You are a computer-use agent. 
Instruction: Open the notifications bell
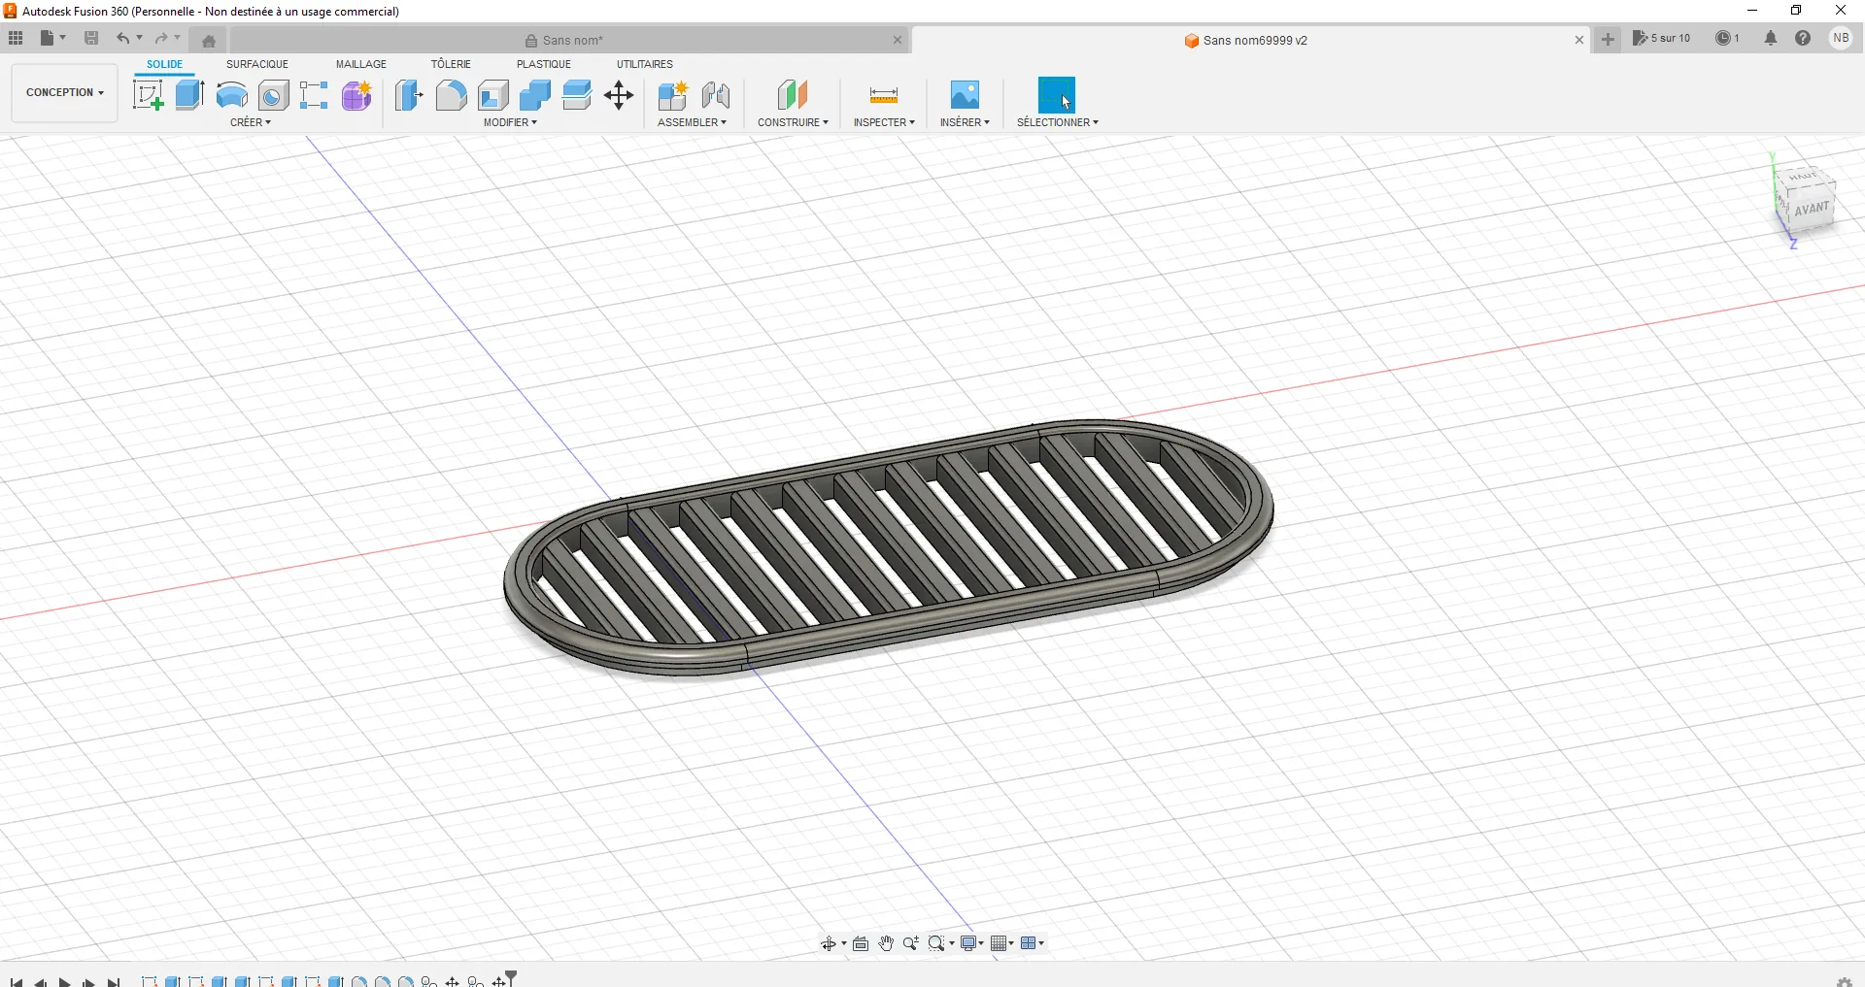click(x=1771, y=39)
